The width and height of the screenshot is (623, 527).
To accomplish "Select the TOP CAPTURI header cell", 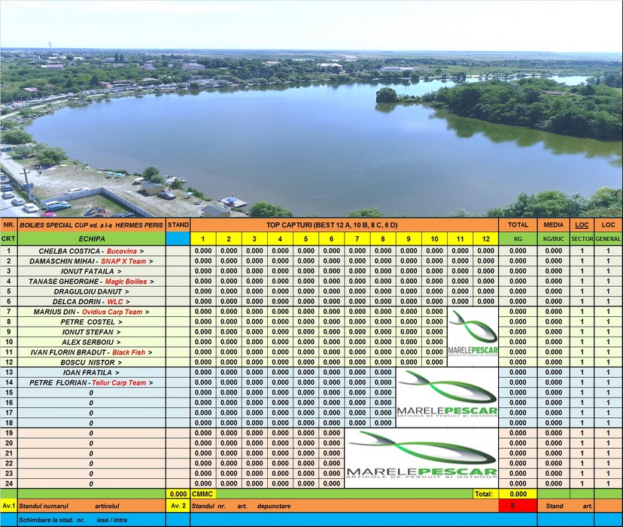I will 343,225.
